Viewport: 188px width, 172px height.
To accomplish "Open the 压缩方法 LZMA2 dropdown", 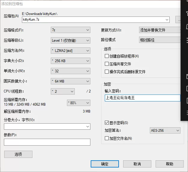I will coord(71,51).
